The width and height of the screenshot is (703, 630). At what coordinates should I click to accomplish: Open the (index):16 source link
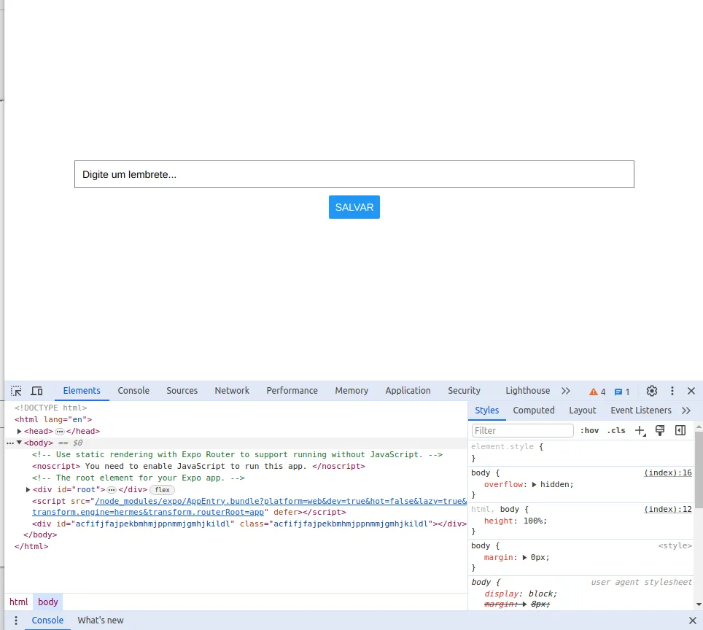pos(667,472)
